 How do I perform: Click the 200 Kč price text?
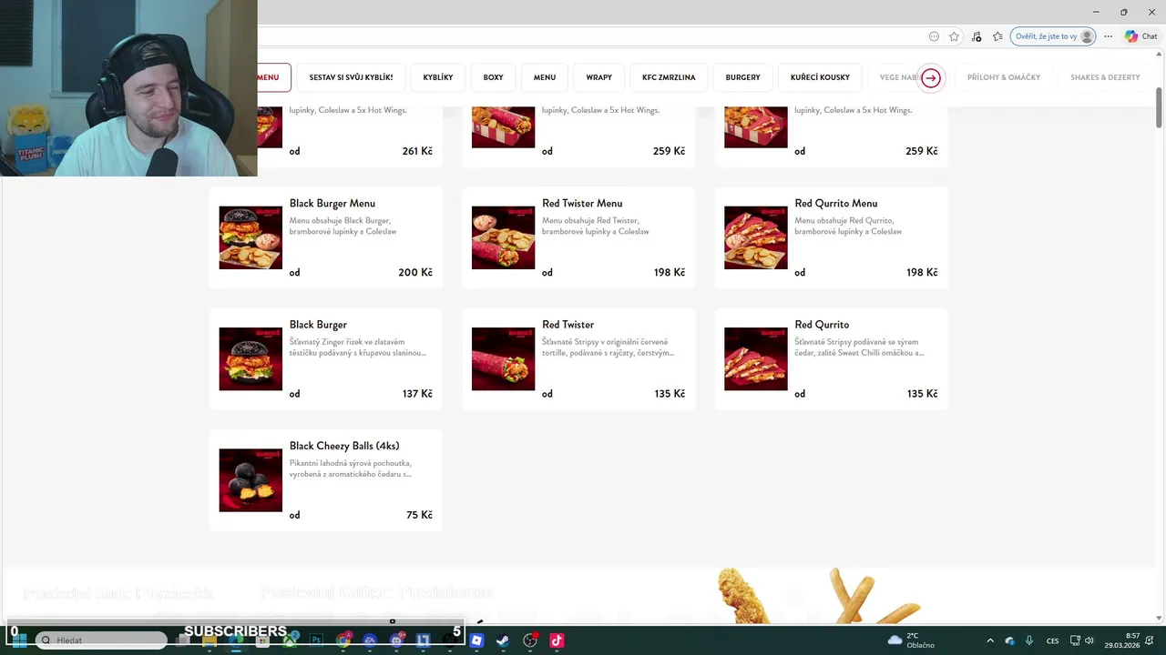tap(415, 273)
